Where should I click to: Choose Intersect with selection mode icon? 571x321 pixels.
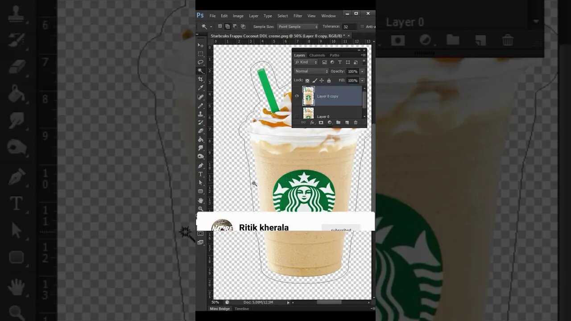[x=243, y=27]
